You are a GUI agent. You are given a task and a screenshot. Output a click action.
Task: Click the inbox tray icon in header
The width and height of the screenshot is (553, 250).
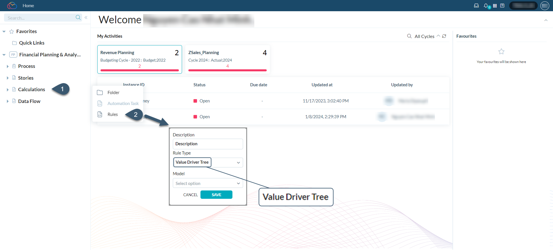tap(476, 6)
